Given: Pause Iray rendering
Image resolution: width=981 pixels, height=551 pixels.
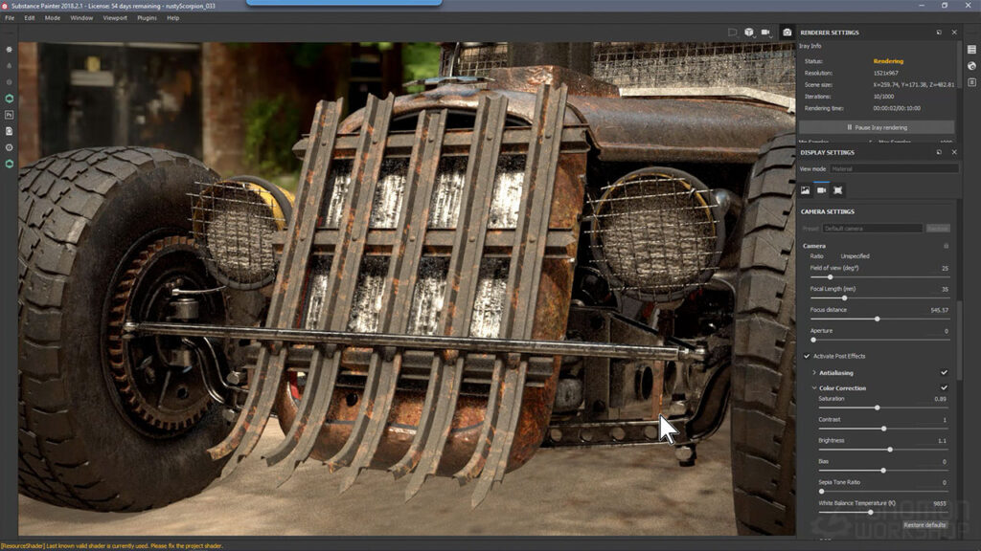Looking at the screenshot, I should coord(877,127).
